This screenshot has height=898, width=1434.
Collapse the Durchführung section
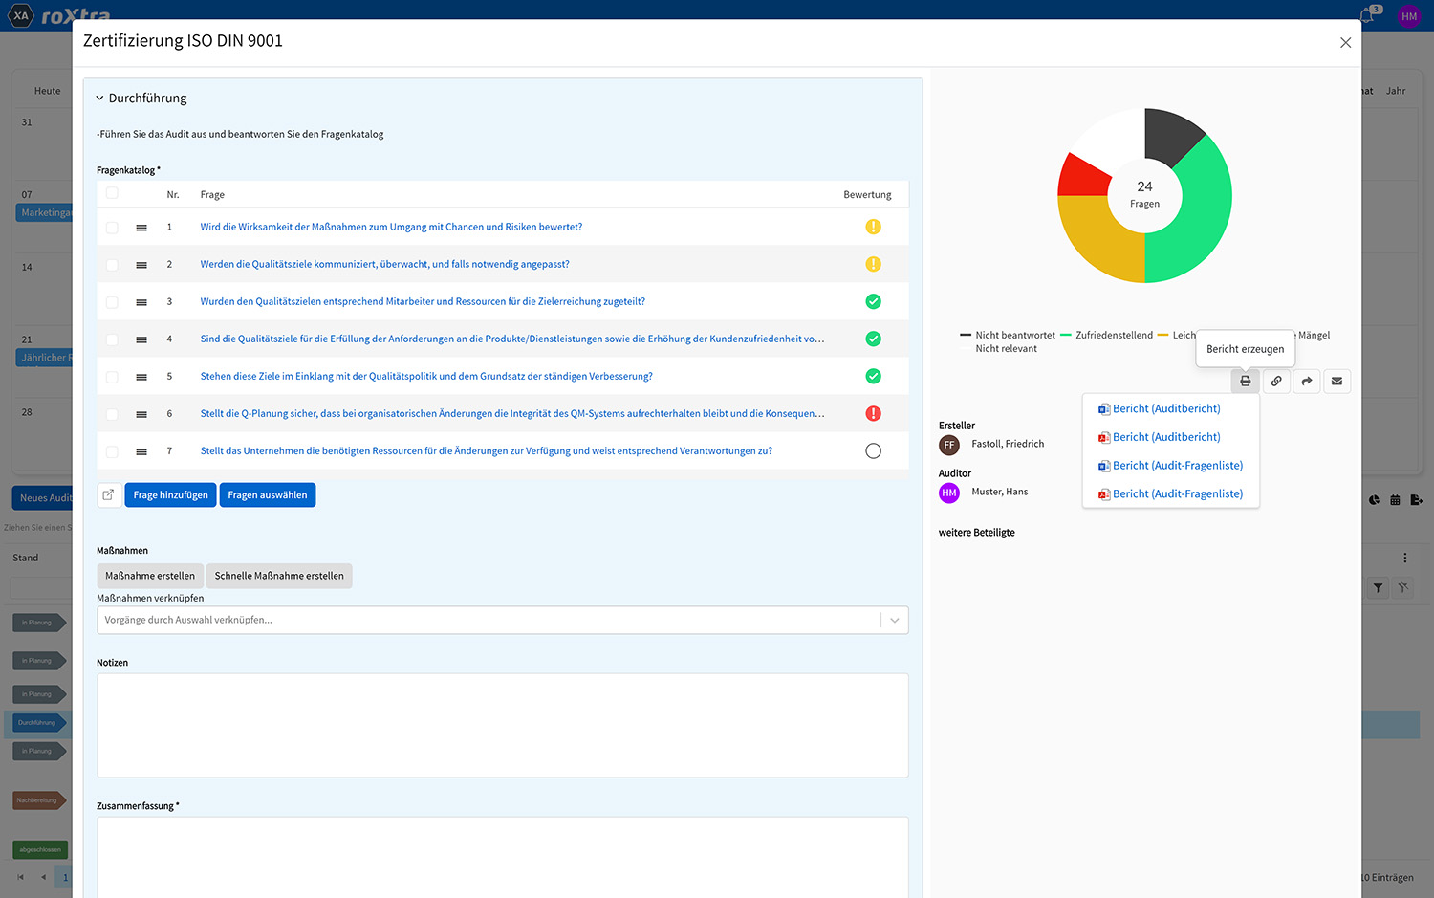pyautogui.click(x=99, y=97)
